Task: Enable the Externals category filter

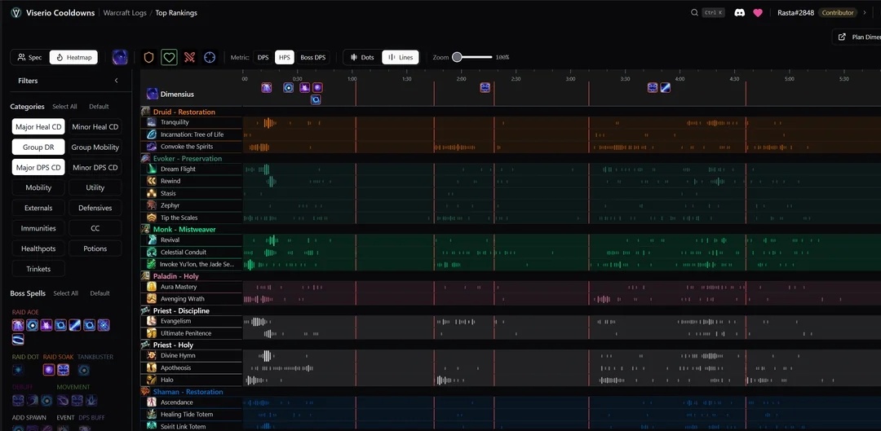Action: [x=38, y=208]
